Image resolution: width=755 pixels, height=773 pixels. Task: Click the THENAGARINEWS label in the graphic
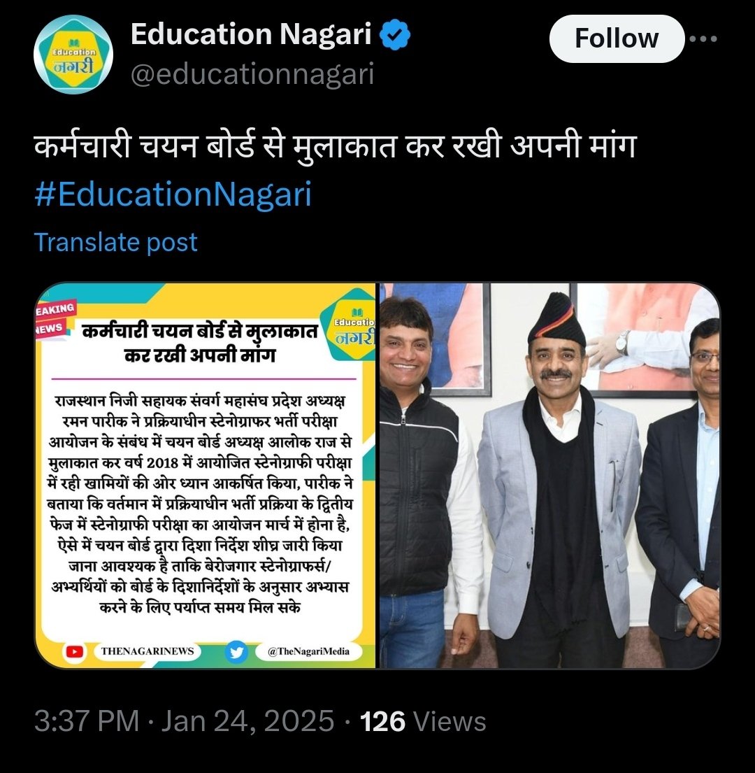(x=148, y=651)
